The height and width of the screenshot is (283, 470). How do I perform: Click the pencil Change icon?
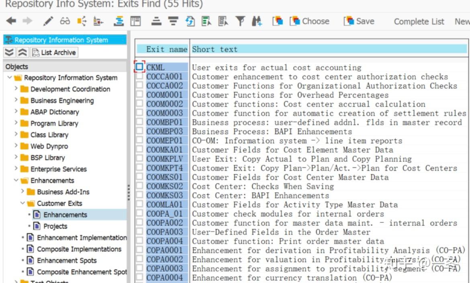[x=48, y=21]
